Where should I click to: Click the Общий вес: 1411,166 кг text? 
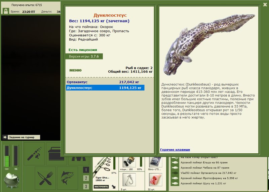(x=130, y=72)
